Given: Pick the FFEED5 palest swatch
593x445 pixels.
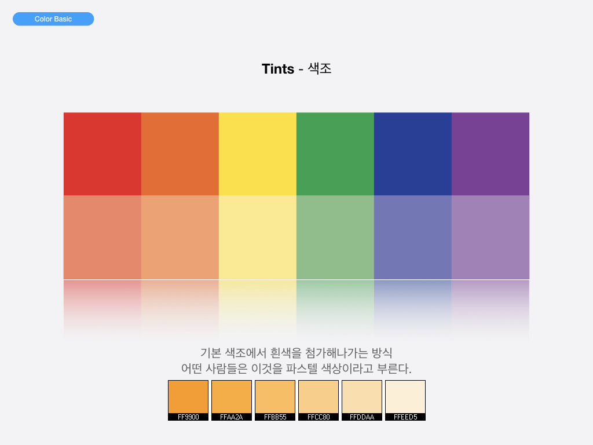Looking at the screenshot, I should point(405,397).
